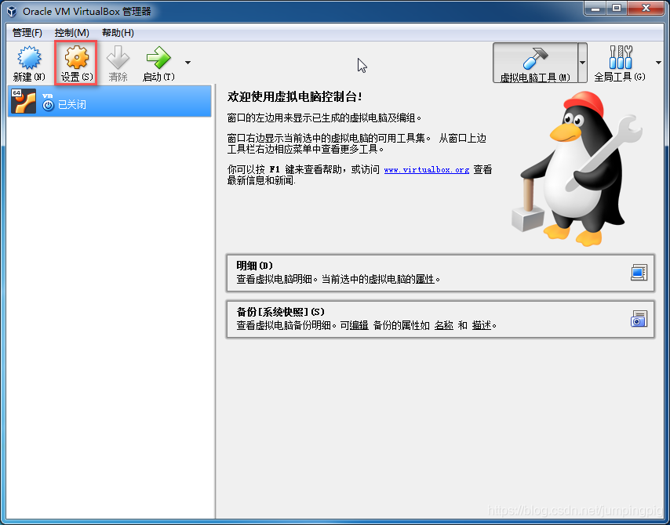Click the 欢迎使用虚拟电脑控制台! heading
The height and width of the screenshot is (525, 670).
click(295, 97)
